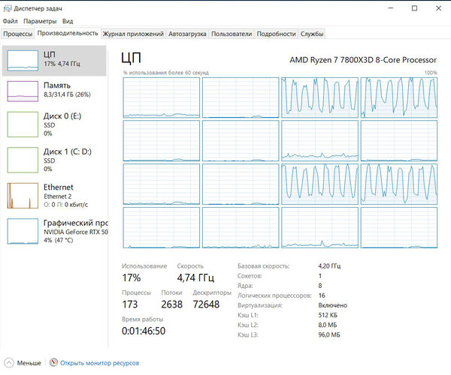
Task: Open the Файл menu
Action: point(10,21)
